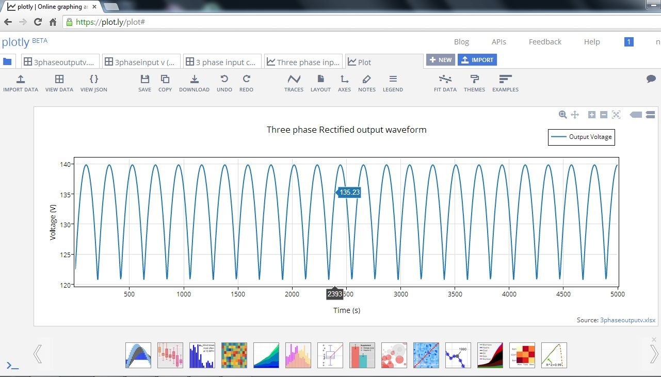Enable pan mode on the chart
The image size is (661, 377).
(574, 115)
